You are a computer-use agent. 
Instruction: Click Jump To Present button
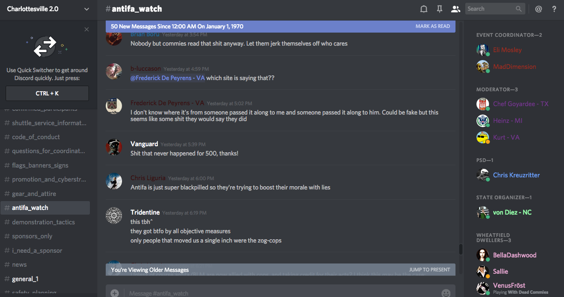[429, 270]
